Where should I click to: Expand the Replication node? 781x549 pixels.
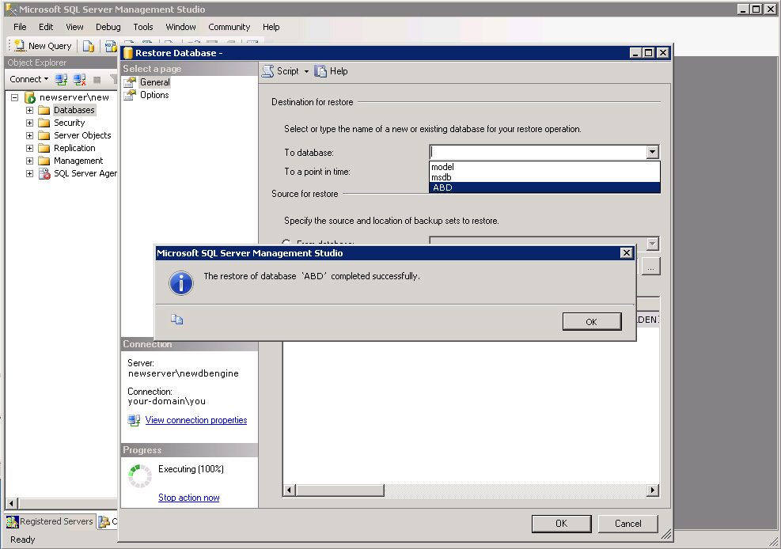click(x=30, y=148)
